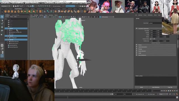Redo using the status line redo arrow
The width and height of the screenshot is (179, 101).
[22, 6]
